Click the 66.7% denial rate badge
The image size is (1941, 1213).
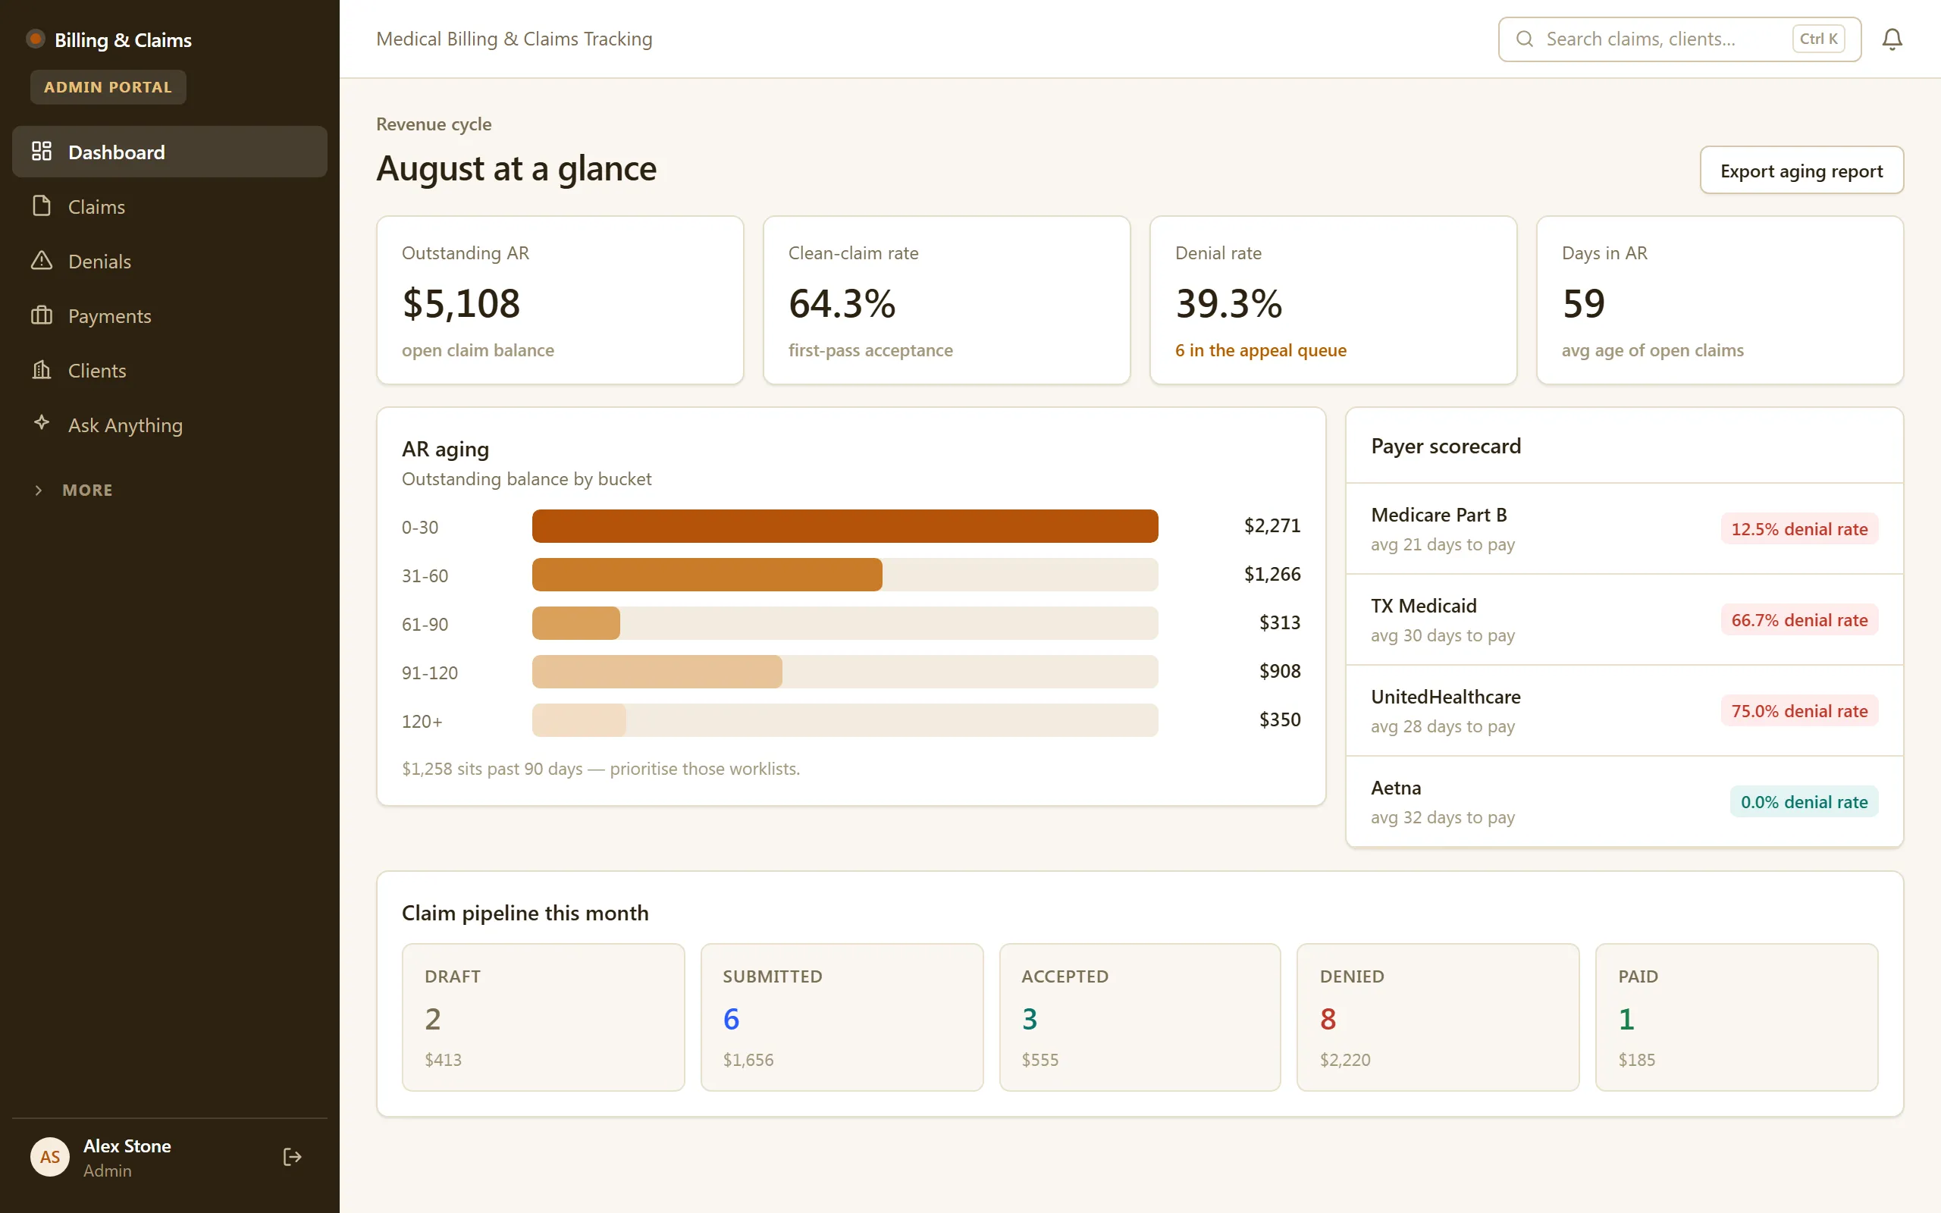click(x=1799, y=619)
